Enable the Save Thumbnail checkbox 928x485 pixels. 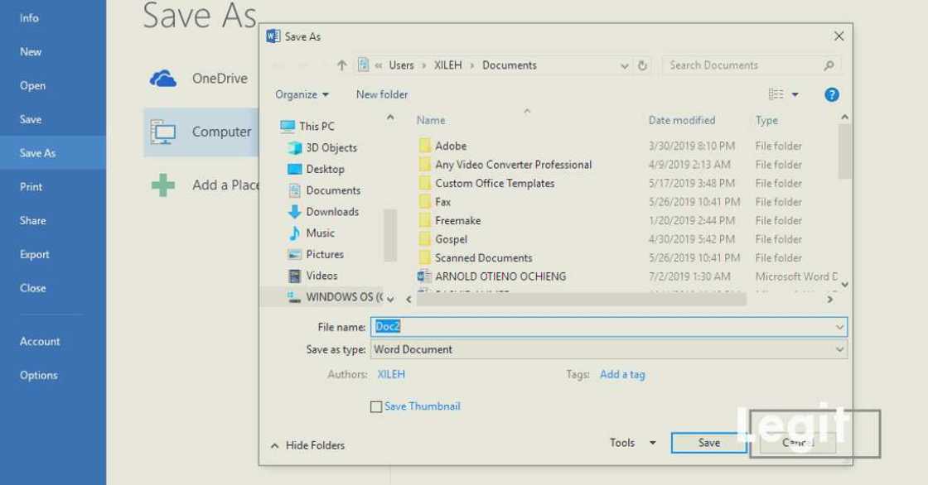(376, 406)
